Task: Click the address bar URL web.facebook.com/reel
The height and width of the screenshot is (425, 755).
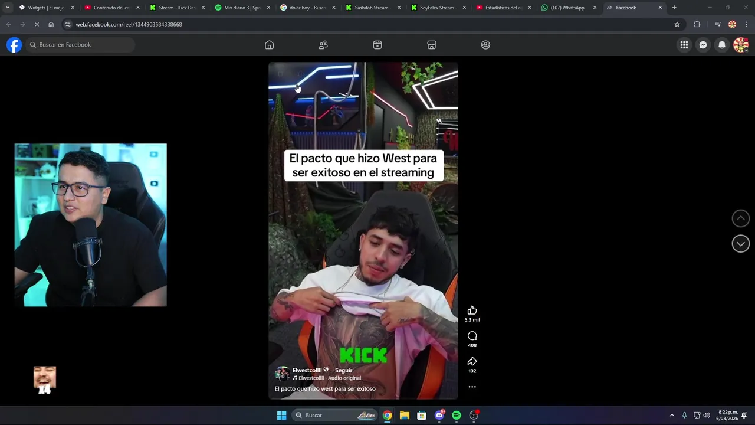Action: click(x=129, y=24)
